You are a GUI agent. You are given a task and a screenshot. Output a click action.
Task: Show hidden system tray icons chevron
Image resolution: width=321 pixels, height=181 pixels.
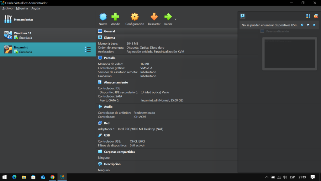tap(266, 177)
